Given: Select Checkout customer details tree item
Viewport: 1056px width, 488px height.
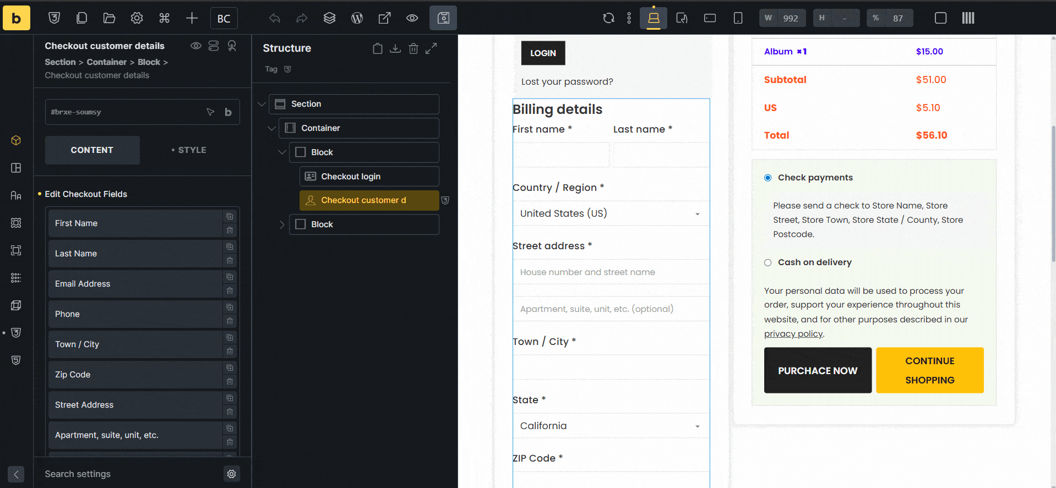Looking at the screenshot, I should click(369, 200).
